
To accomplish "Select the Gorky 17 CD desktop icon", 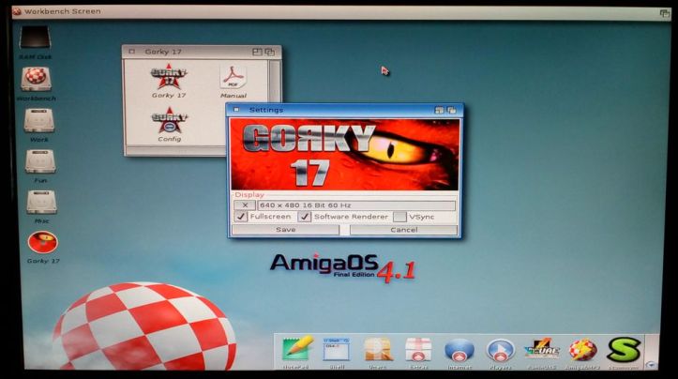I will click(x=41, y=243).
